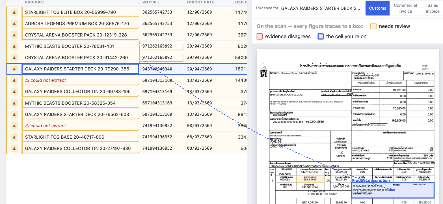Select the focused GALAXY RAIDERS STARTER DECK 20-79290-386 cell

click(x=80, y=69)
